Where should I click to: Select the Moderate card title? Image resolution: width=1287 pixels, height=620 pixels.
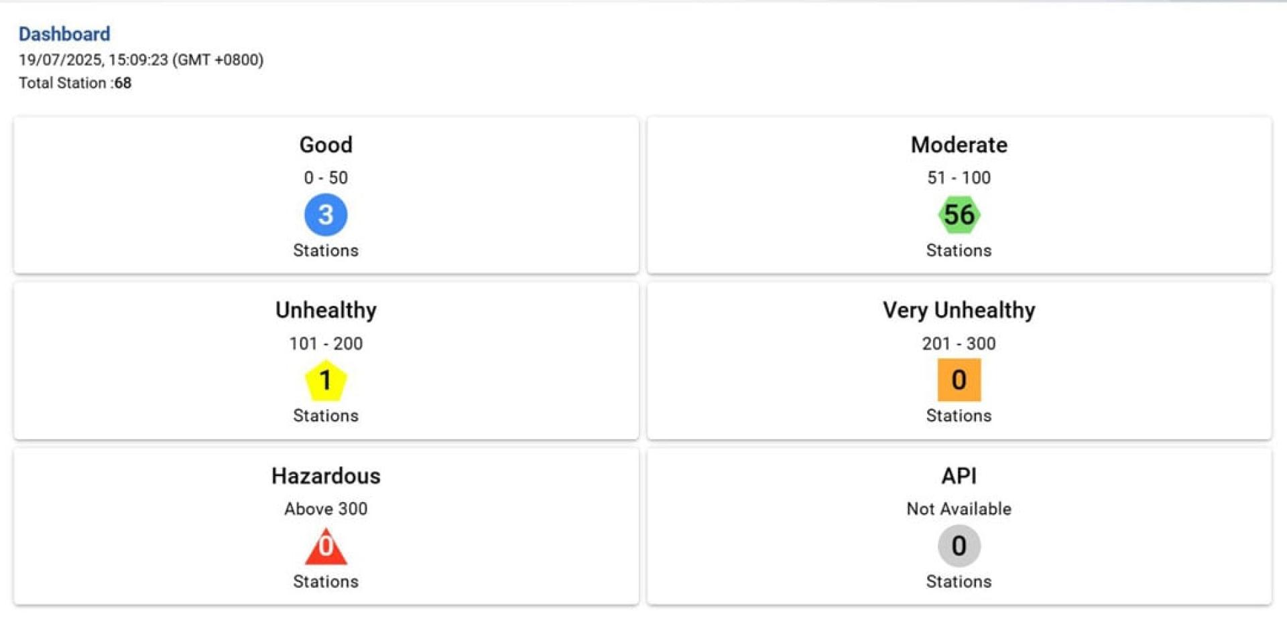[959, 145]
